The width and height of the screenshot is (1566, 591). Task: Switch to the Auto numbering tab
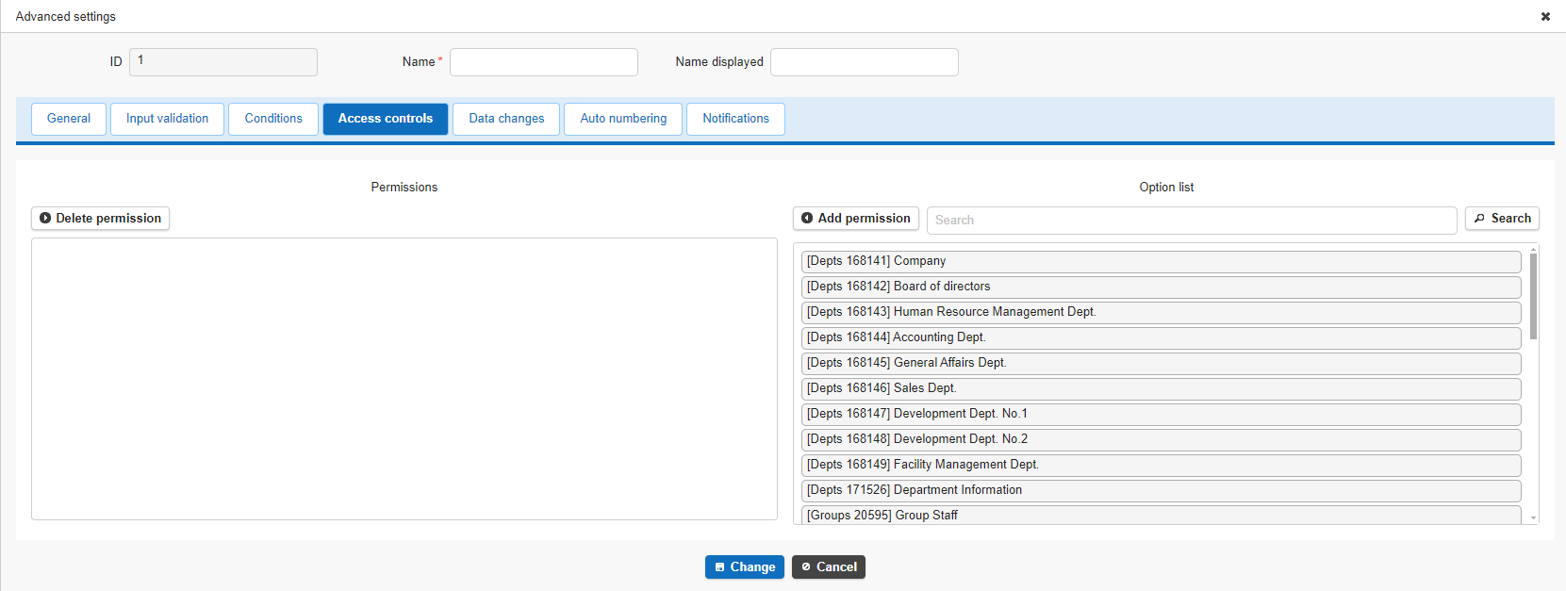[623, 119]
